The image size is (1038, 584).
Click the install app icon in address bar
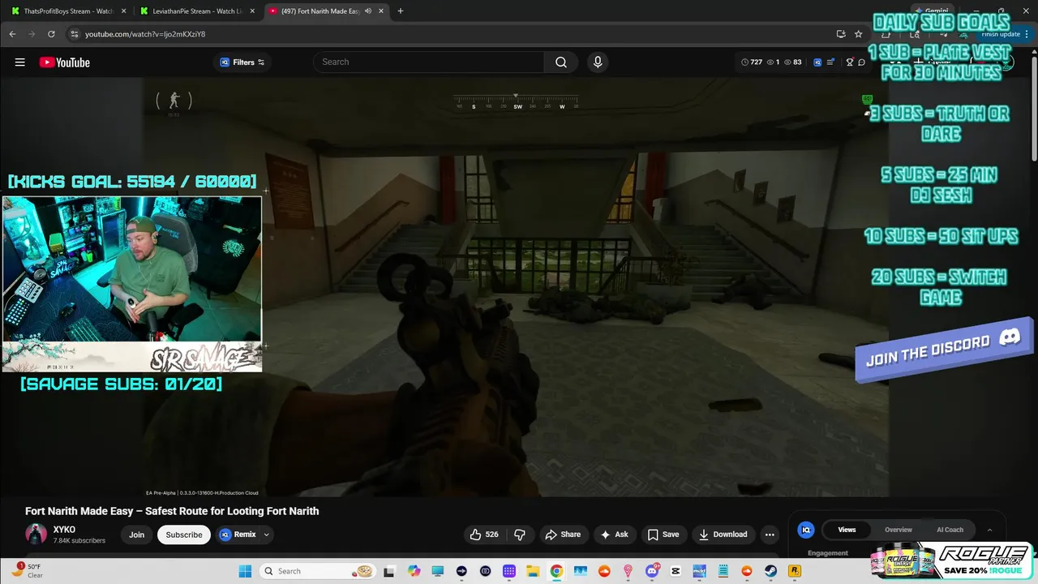point(841,34)
